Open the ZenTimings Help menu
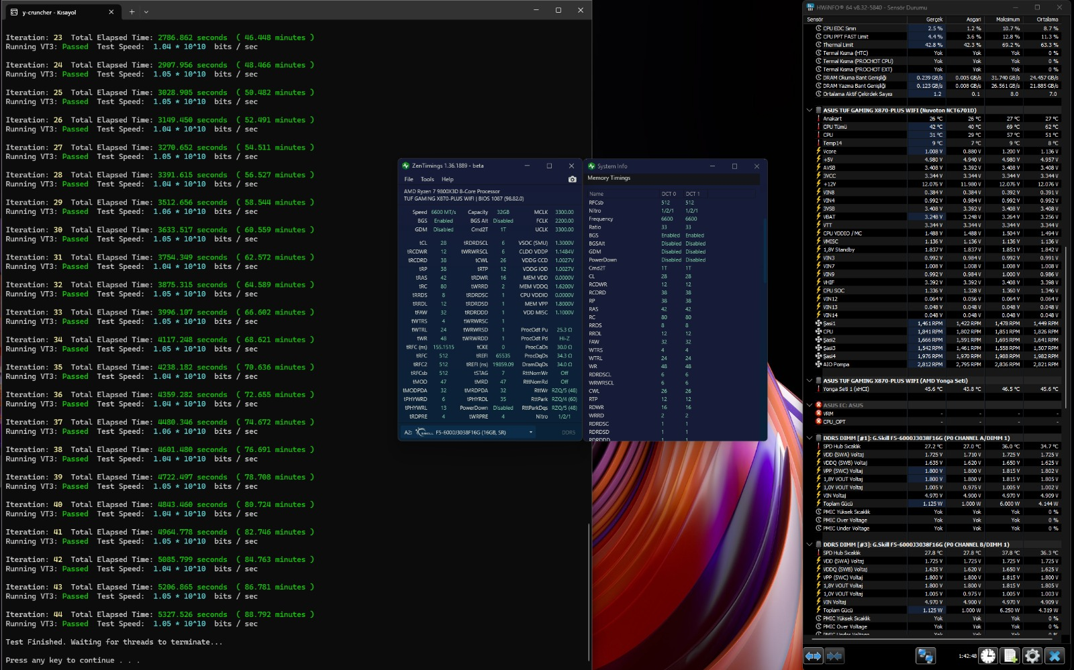The image size is (1074, 670). tap(448, 179)
